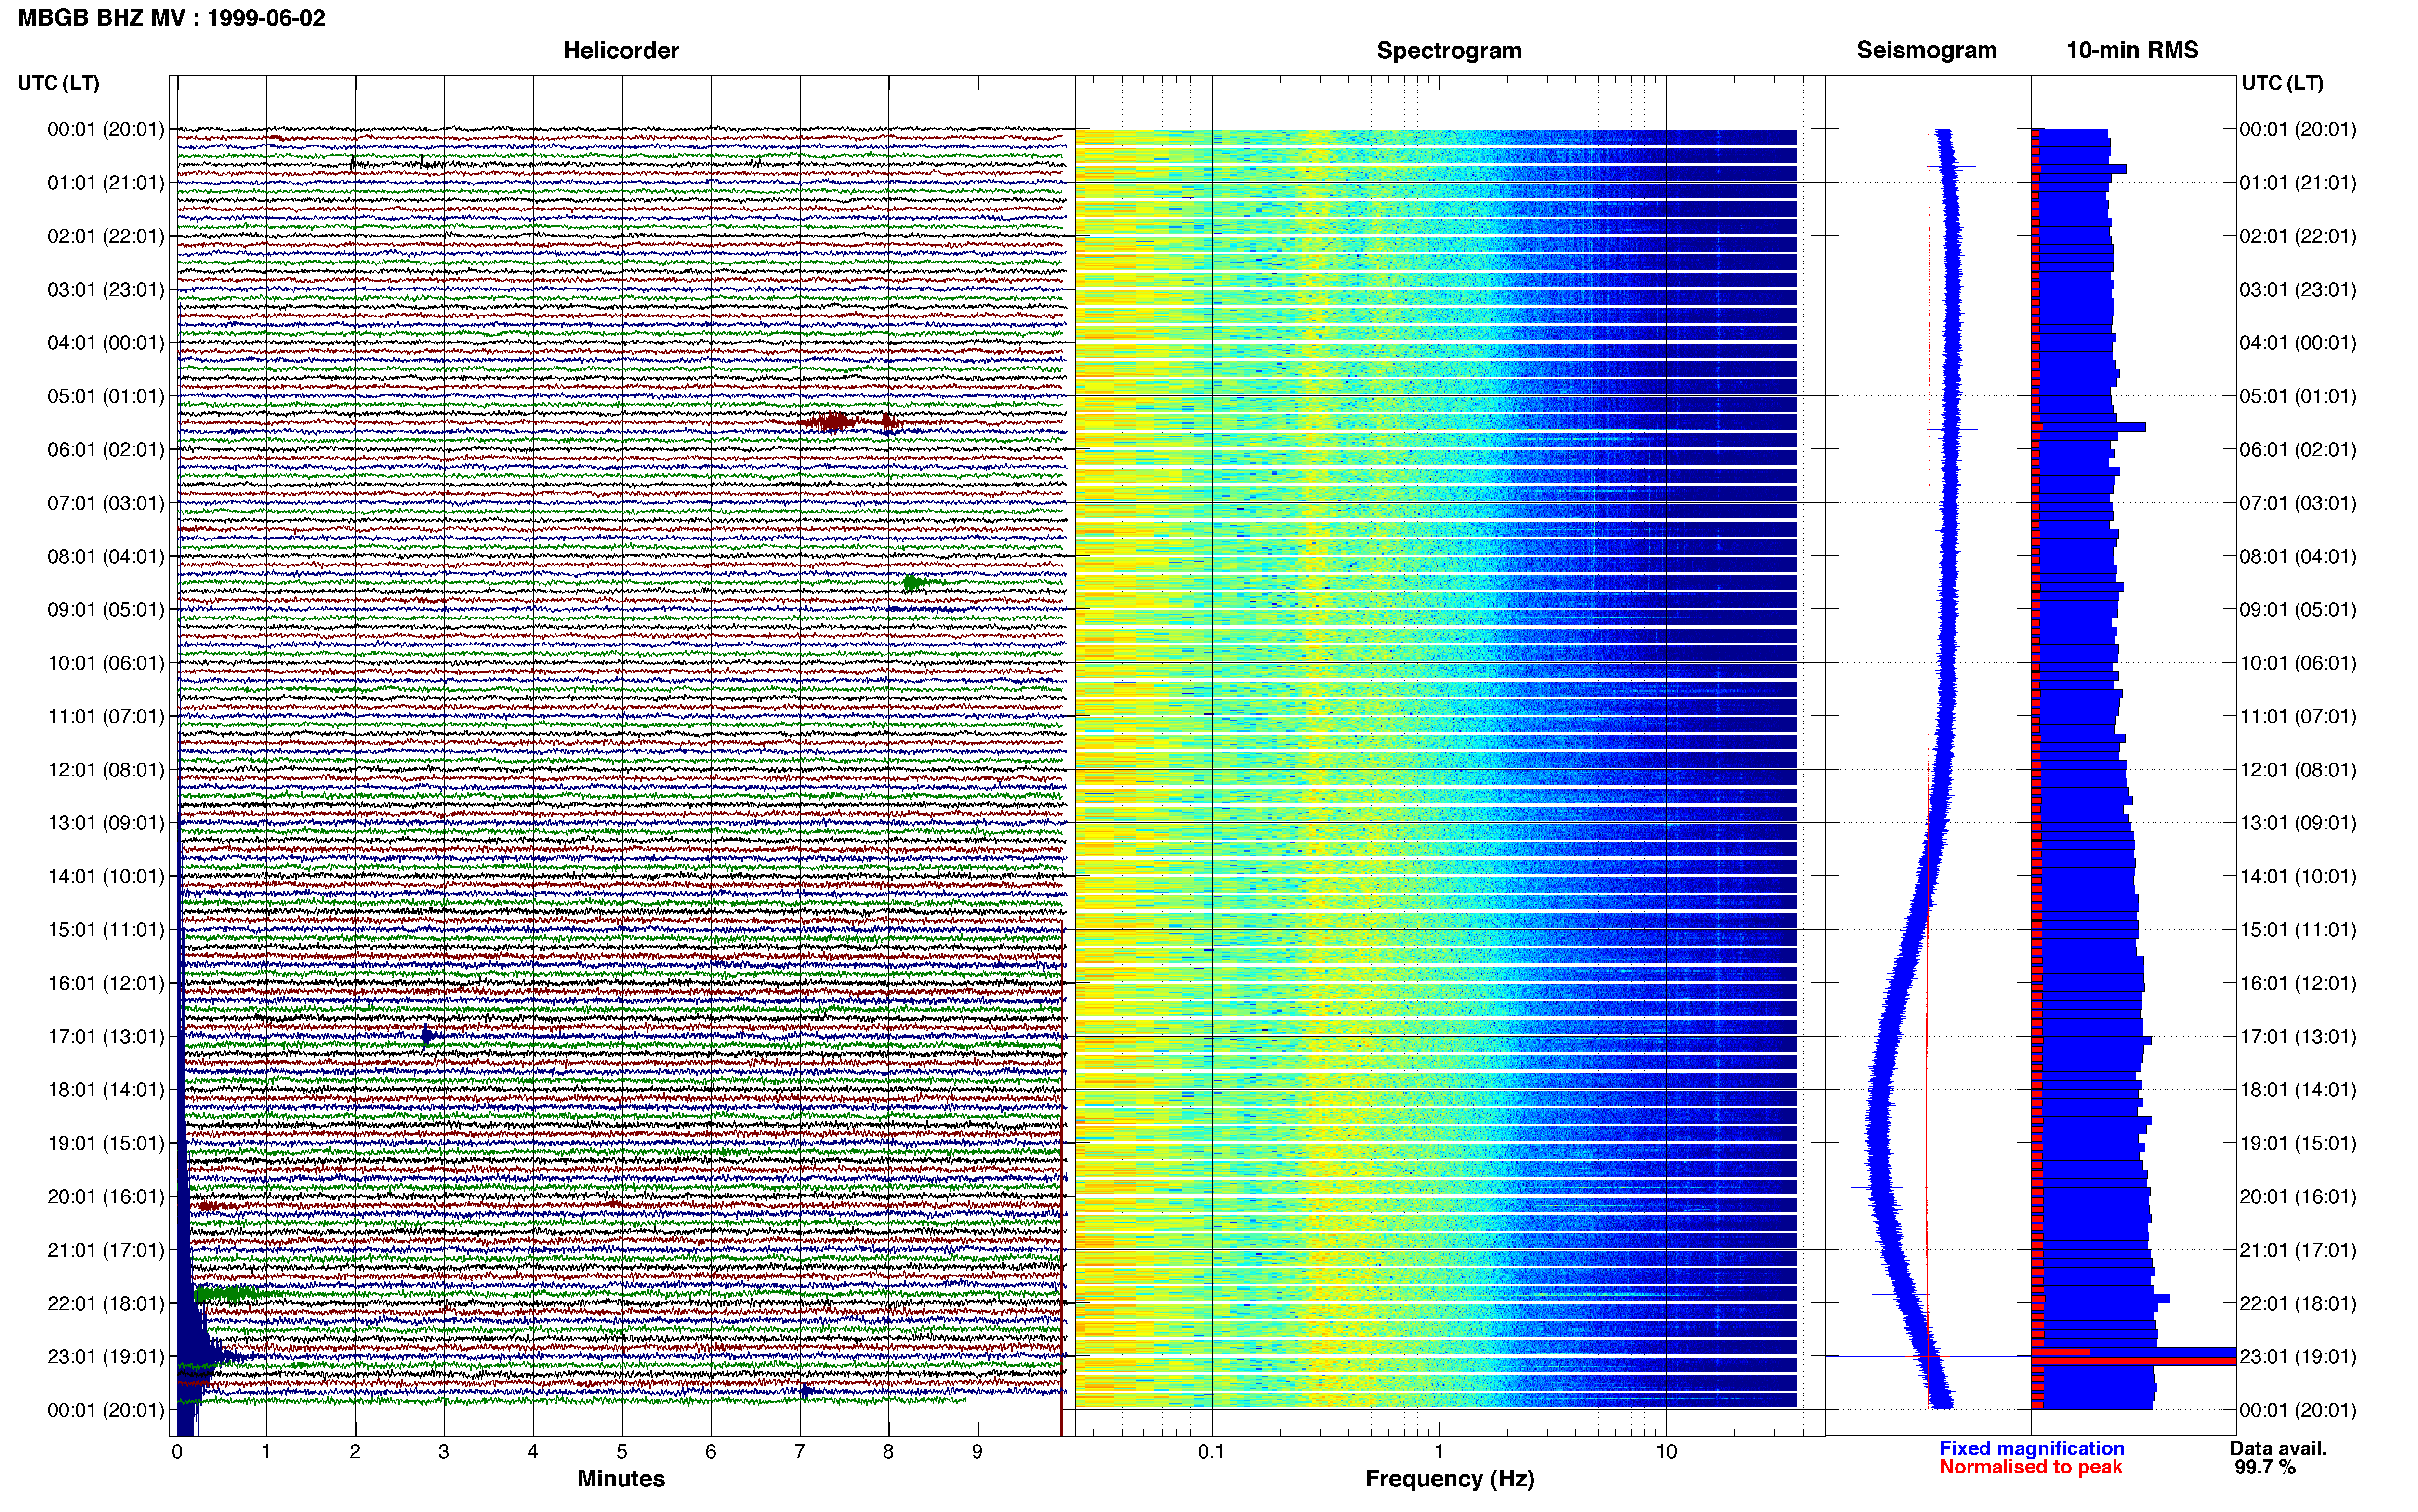Click the plot title 'MBGB BHZ MV : 1999-06-02'
Screen dimensions: 2418x1512
pos(172,18)
